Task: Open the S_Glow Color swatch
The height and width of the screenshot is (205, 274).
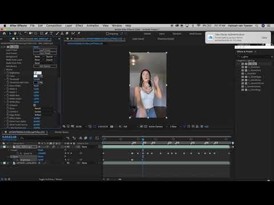Action: click(x=35, y=76)
